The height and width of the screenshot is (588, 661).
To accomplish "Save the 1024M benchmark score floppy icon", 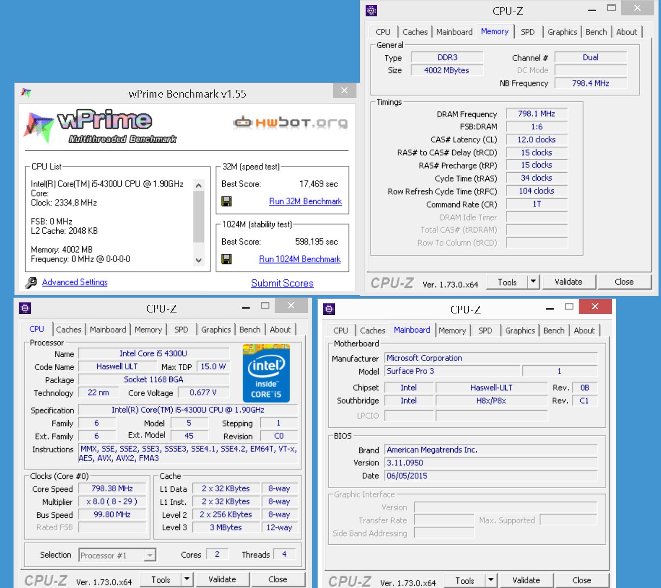I will [x=227, y=259].
